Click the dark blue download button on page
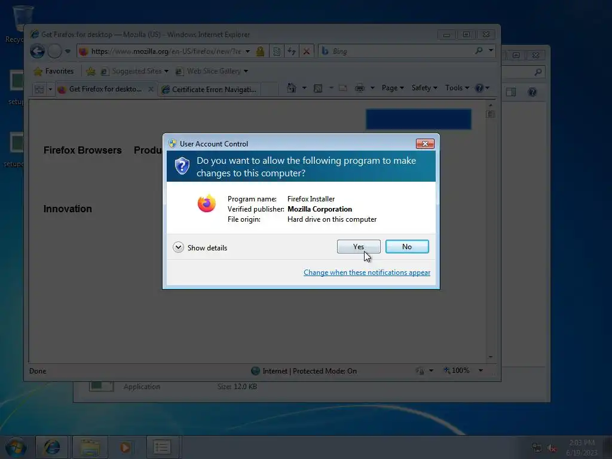 418,119
